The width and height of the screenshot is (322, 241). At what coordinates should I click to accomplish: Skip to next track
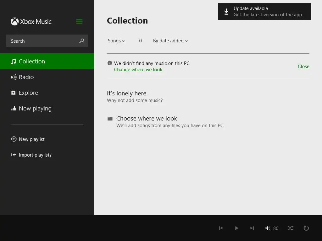click(252, 228)
